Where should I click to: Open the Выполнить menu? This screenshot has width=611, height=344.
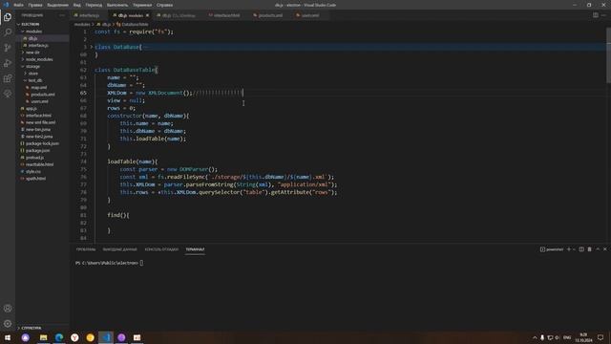tap(117, 5)
